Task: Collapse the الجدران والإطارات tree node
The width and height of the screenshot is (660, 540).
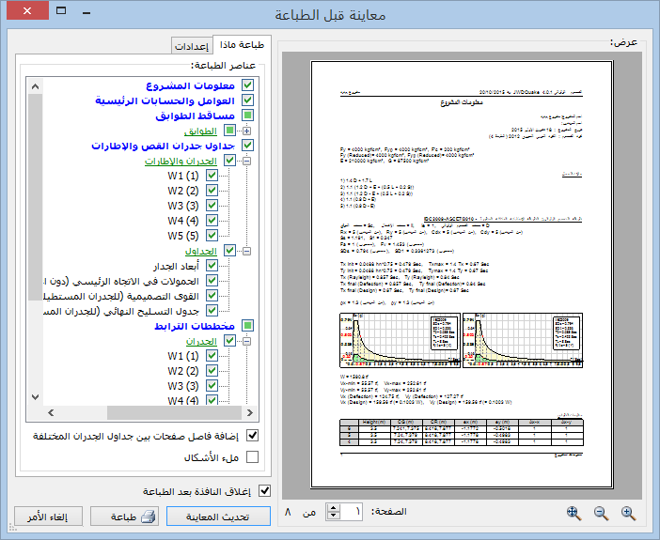Action: (246, 162)
